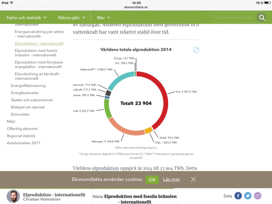Click Christian Holmström author photo
272x204 pixels.
13,196
